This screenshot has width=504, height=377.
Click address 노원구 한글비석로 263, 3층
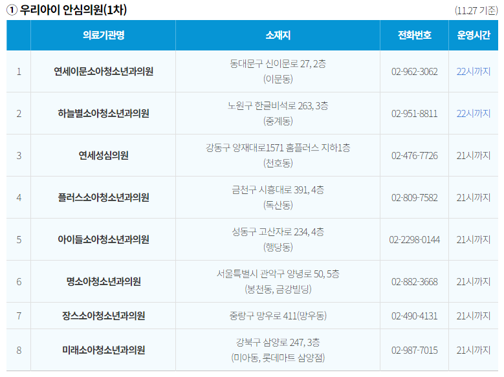pyautogui.click(x=278, y=106)
